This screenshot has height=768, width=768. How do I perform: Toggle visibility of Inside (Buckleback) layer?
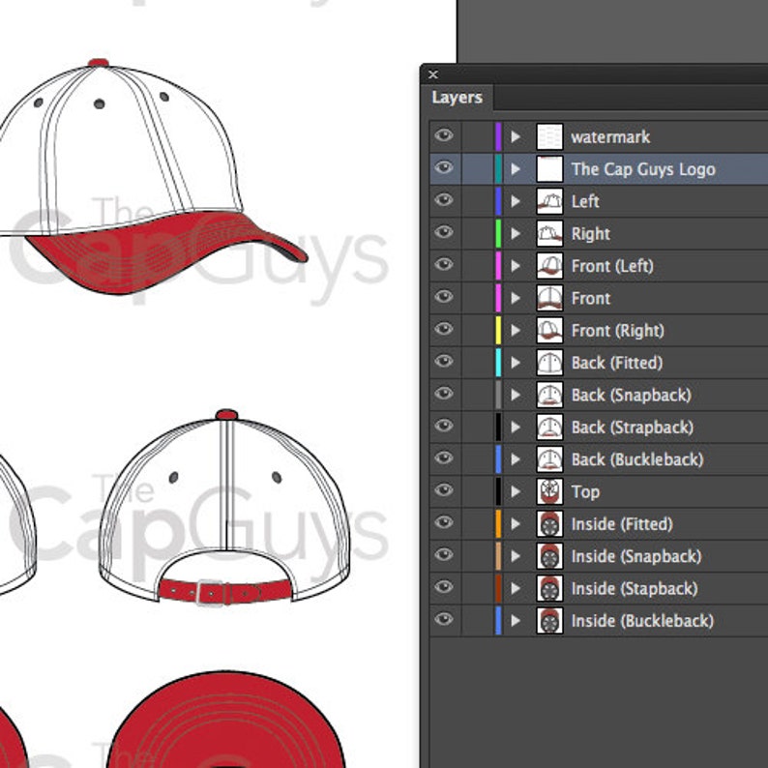(444, 621)
